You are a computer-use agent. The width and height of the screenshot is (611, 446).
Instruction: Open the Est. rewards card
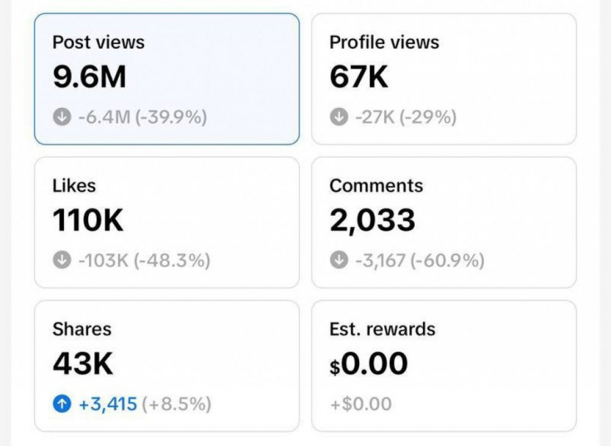click(x=443, y=366)
